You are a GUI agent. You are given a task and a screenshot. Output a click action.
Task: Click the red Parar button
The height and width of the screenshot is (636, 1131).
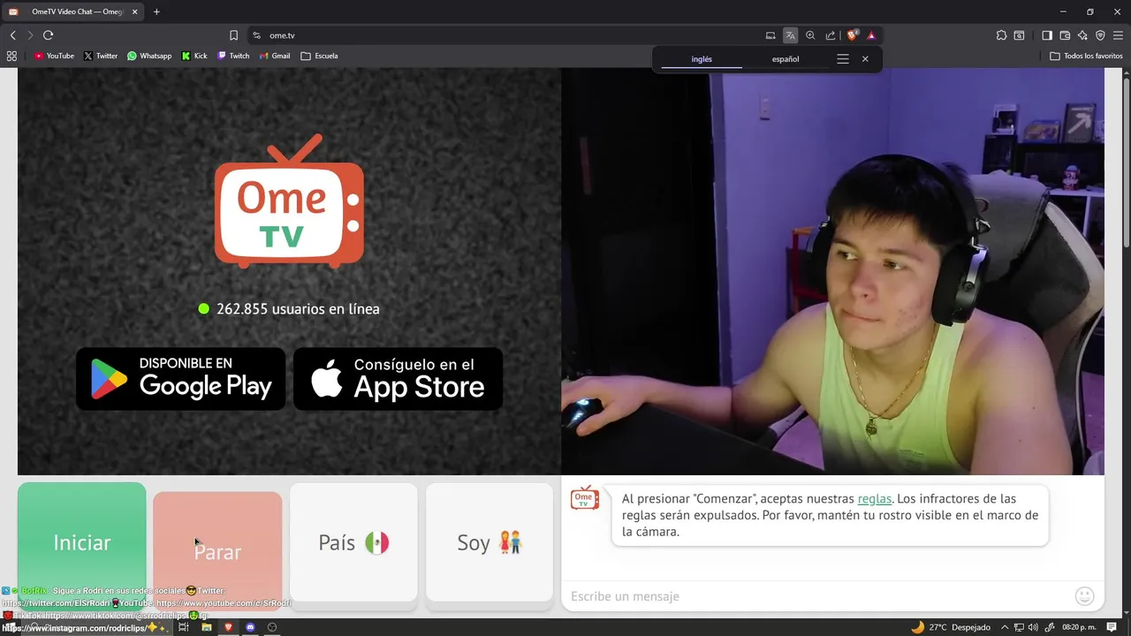tap(217, 551)
